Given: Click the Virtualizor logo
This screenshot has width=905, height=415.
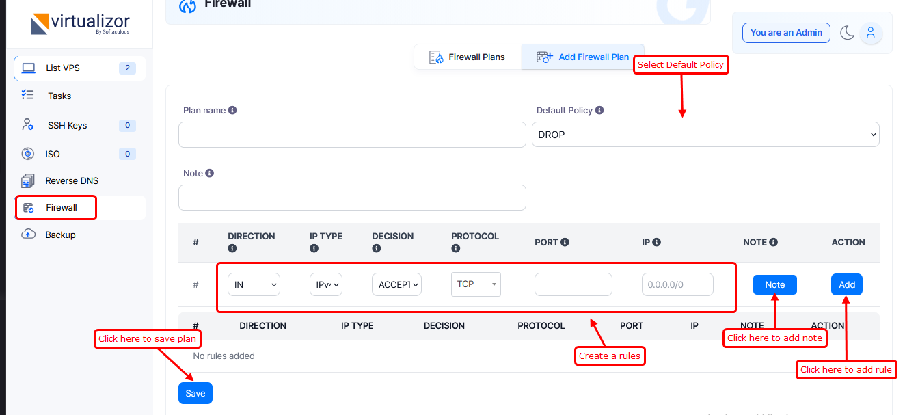Looking at the screenshot, I should click(x=80, y=23).
